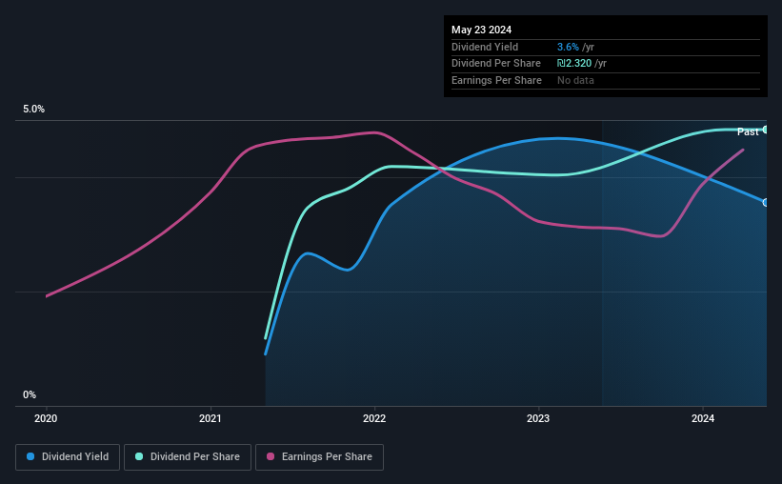Screen dimensions: 782x484
Task: Click the Dividend Per Share line endpoint marker
Action: point(766,130)
